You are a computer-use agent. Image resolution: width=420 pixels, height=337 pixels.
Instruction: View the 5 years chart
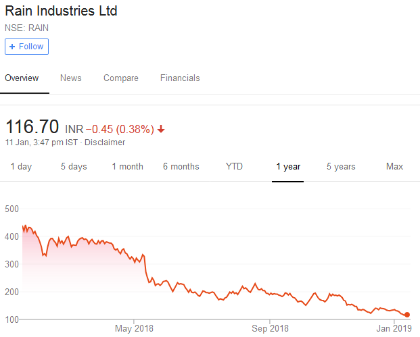pyautogui.click(x=341, y=167)
